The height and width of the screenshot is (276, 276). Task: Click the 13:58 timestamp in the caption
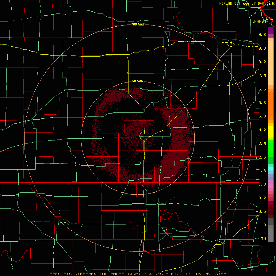tap(219, 274)
